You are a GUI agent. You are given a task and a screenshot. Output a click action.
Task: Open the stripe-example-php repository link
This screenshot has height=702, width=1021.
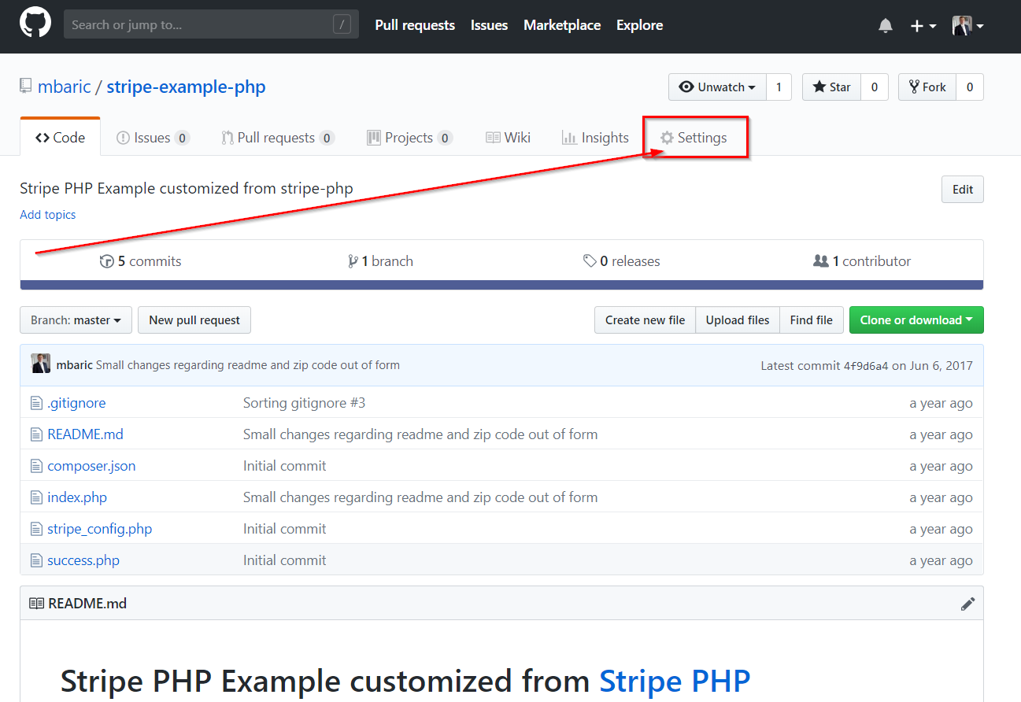pos(186,87)
